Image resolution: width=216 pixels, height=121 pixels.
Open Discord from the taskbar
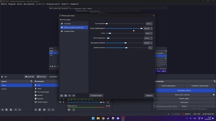[118, 118]
